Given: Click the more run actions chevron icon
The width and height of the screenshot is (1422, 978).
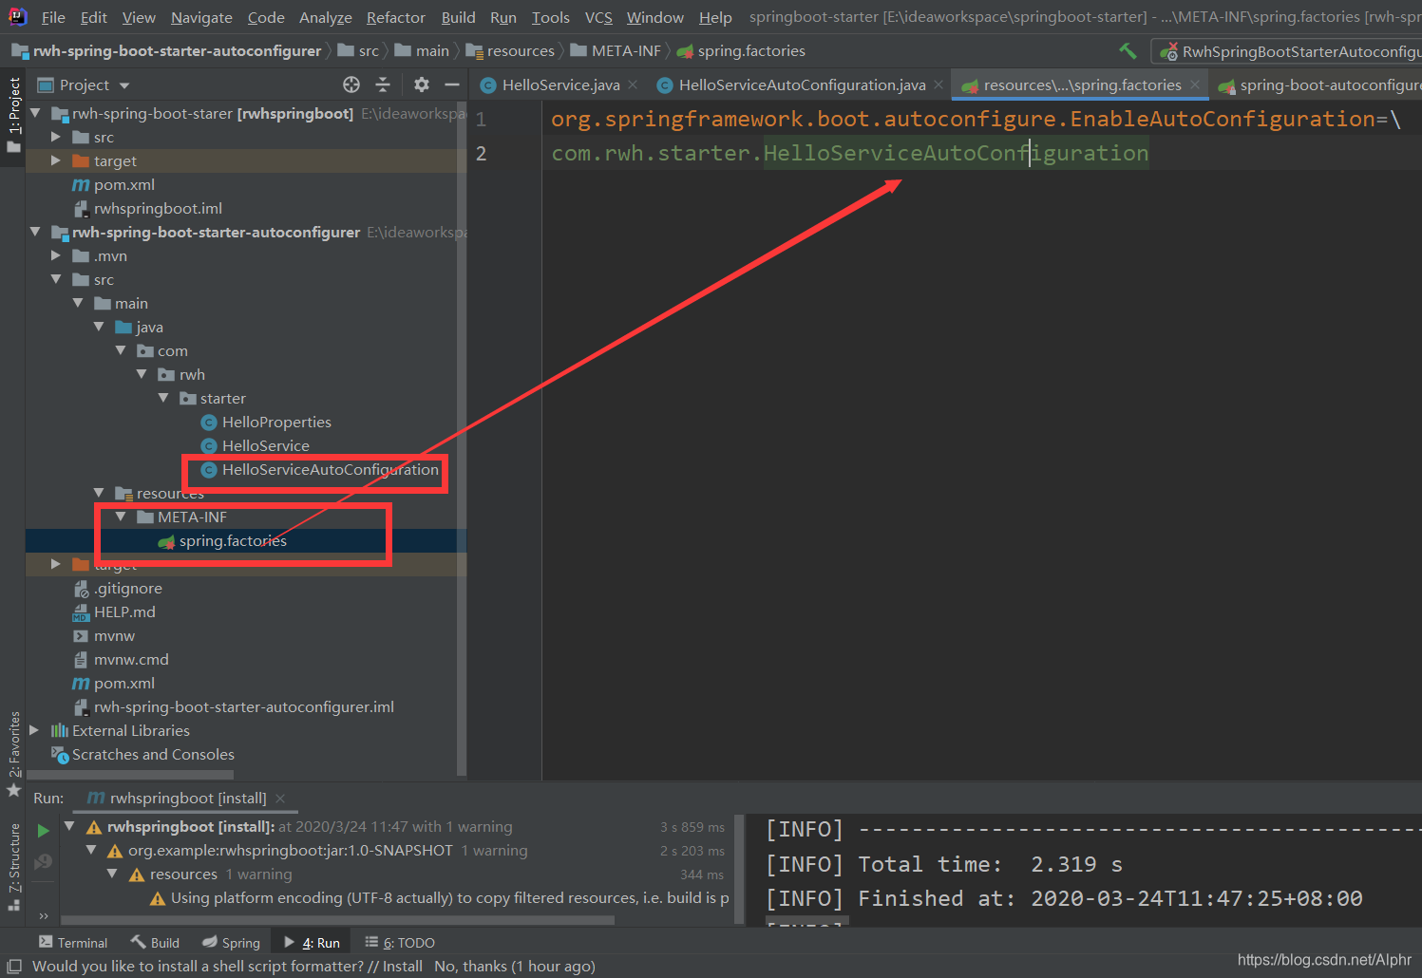Looking at the screenshot, I should 43,916.
